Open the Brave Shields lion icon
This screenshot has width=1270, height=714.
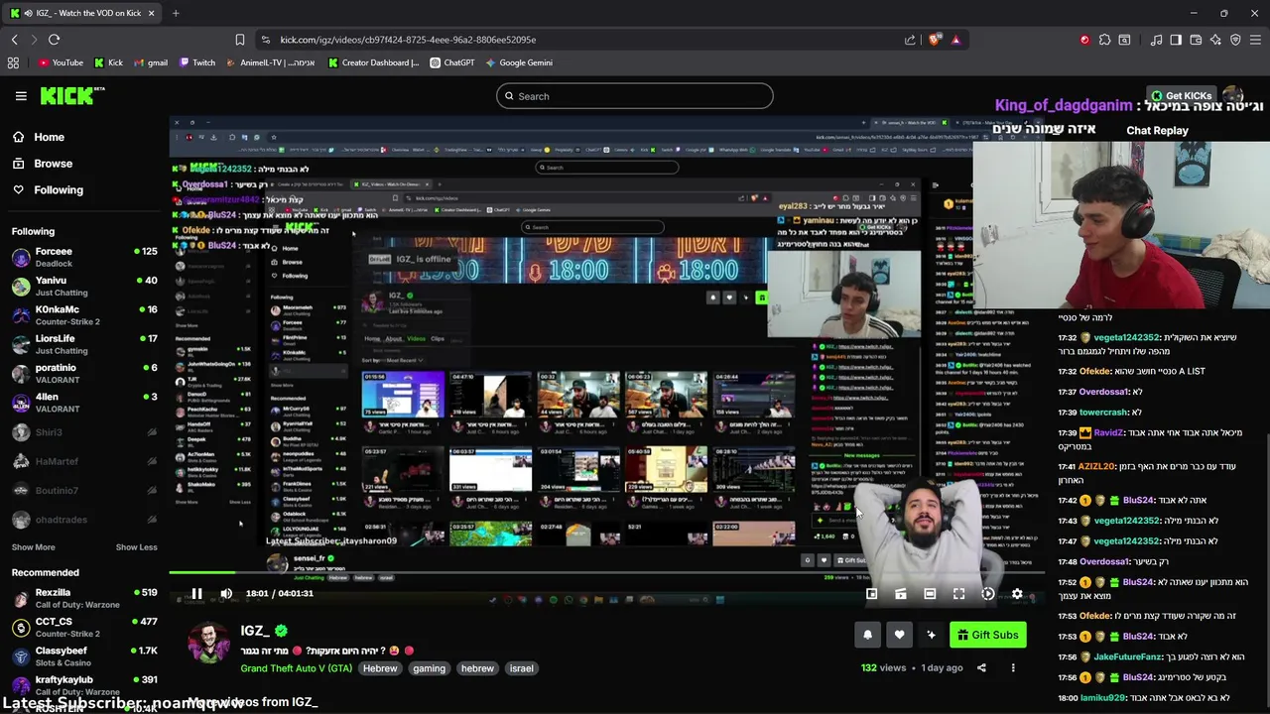[x=935, y=40]
